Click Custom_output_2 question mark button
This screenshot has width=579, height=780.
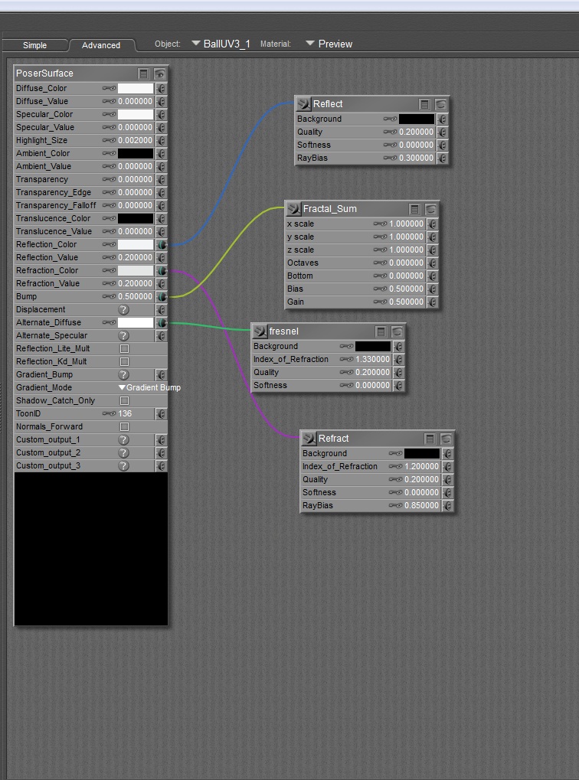tap(123, 452)
